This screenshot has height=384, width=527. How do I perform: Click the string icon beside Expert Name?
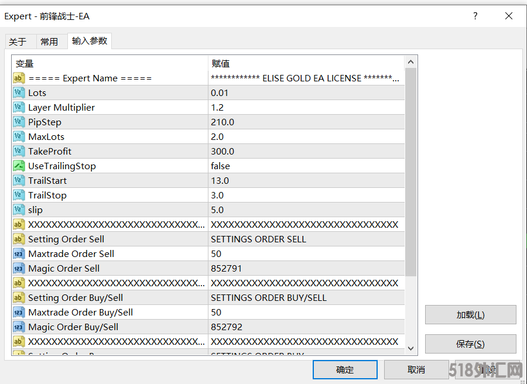(x=19, y=78)
